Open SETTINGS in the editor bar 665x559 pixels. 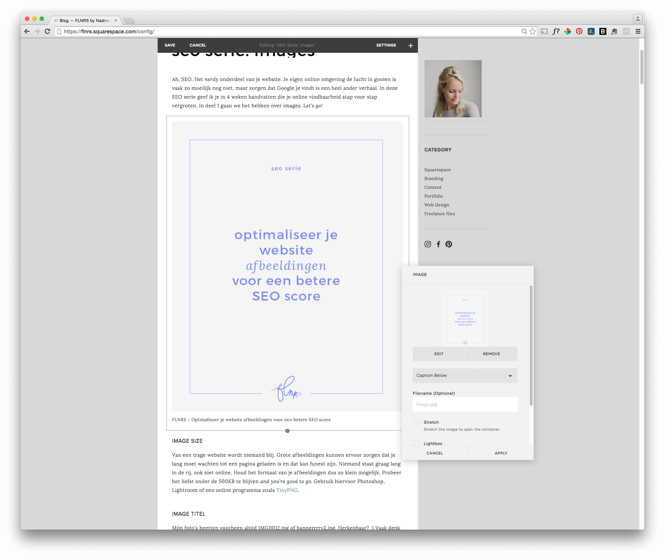click(386, 45)
